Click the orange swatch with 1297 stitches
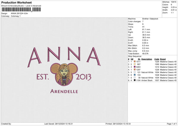This screenshot has height=126, width=178. [135, 70]
